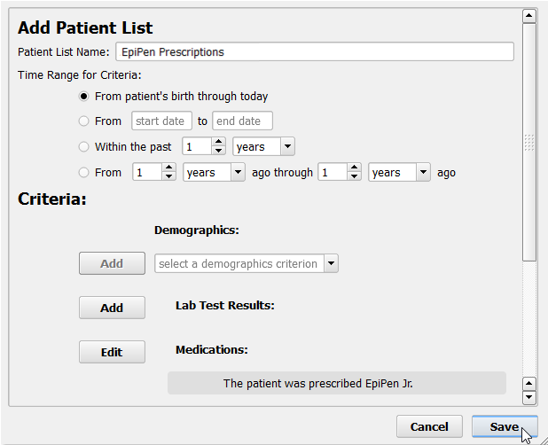548x445 pixels.
Task: Select 'From patient's birth through today' radio
Action: click(x=83, y=96)
